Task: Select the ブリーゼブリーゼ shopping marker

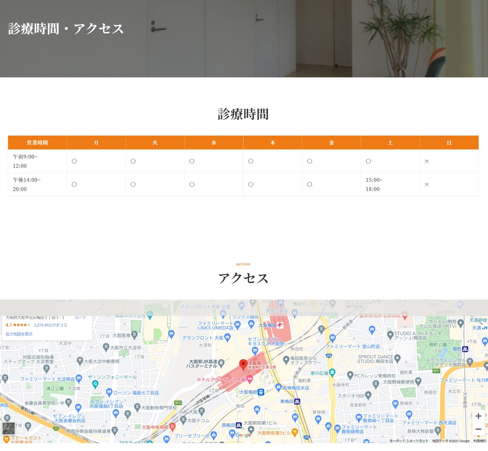Action: [x=214, y=435]
